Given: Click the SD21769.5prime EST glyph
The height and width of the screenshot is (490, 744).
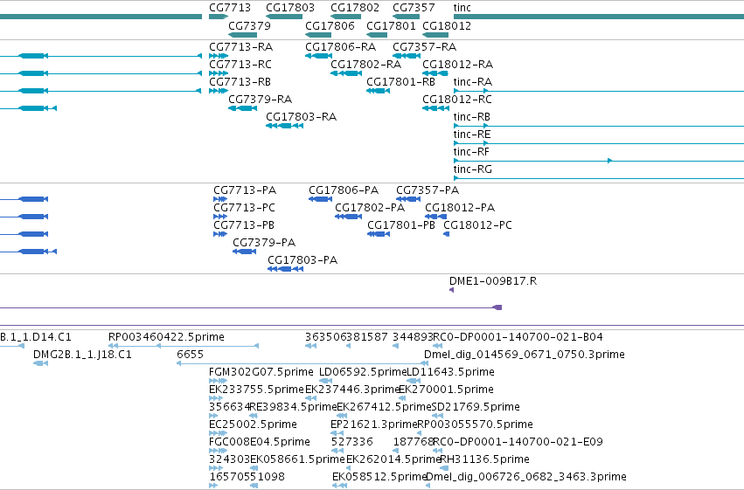Looking at the screenshot, I should pyautogui.click(x=437, y=416).
